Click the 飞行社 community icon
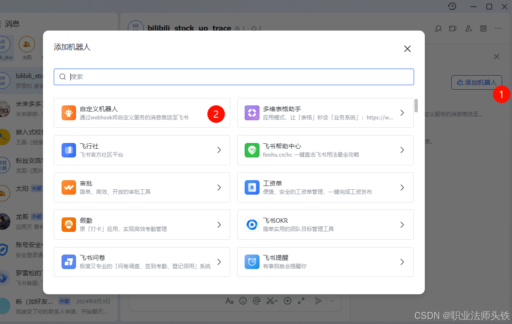512x324 pixels. tap(69, 150)
